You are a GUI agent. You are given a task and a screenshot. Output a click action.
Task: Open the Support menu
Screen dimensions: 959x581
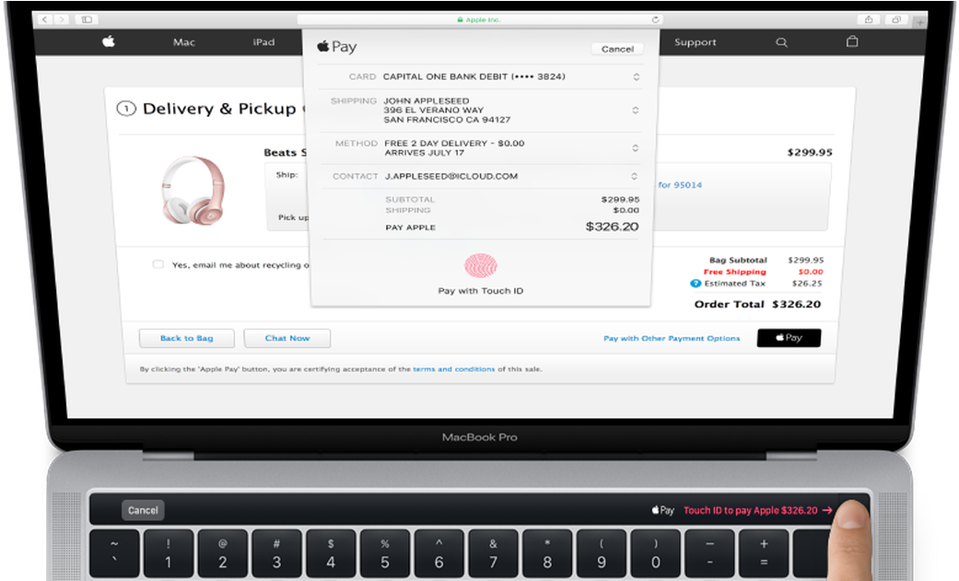696,42
